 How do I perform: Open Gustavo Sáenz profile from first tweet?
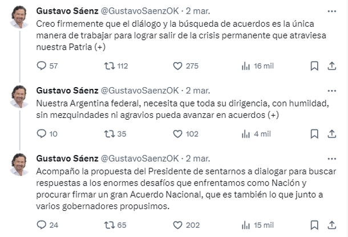[67, 10]
